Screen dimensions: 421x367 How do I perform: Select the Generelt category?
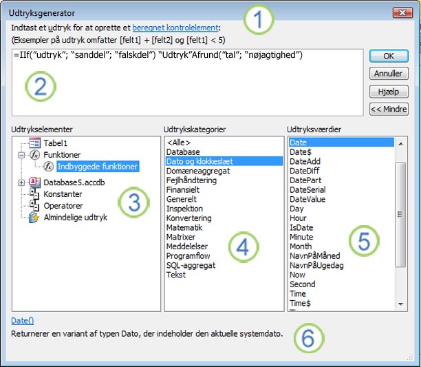click(x=224, y=199)
